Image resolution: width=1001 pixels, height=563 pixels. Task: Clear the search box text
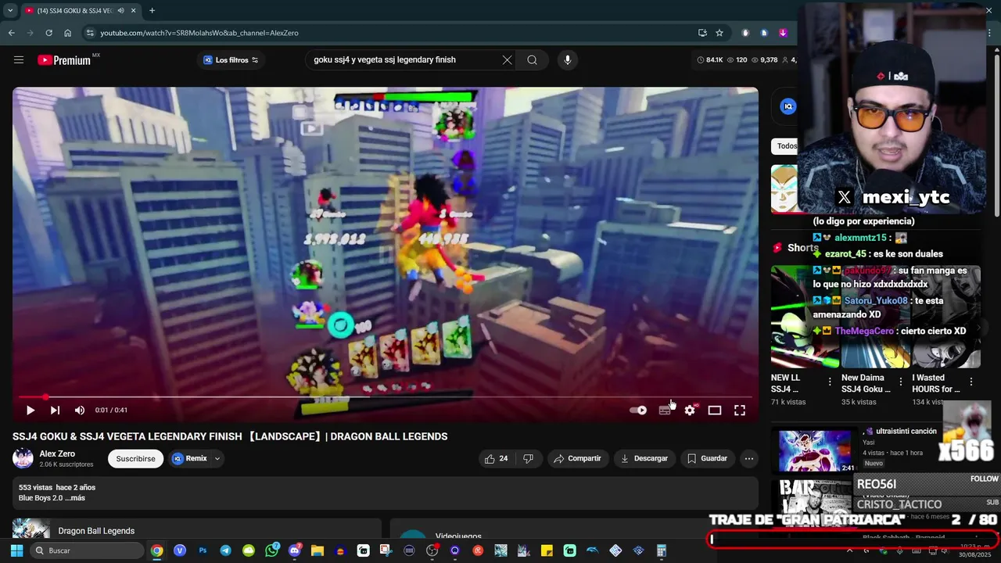click(x=507, y=60)
